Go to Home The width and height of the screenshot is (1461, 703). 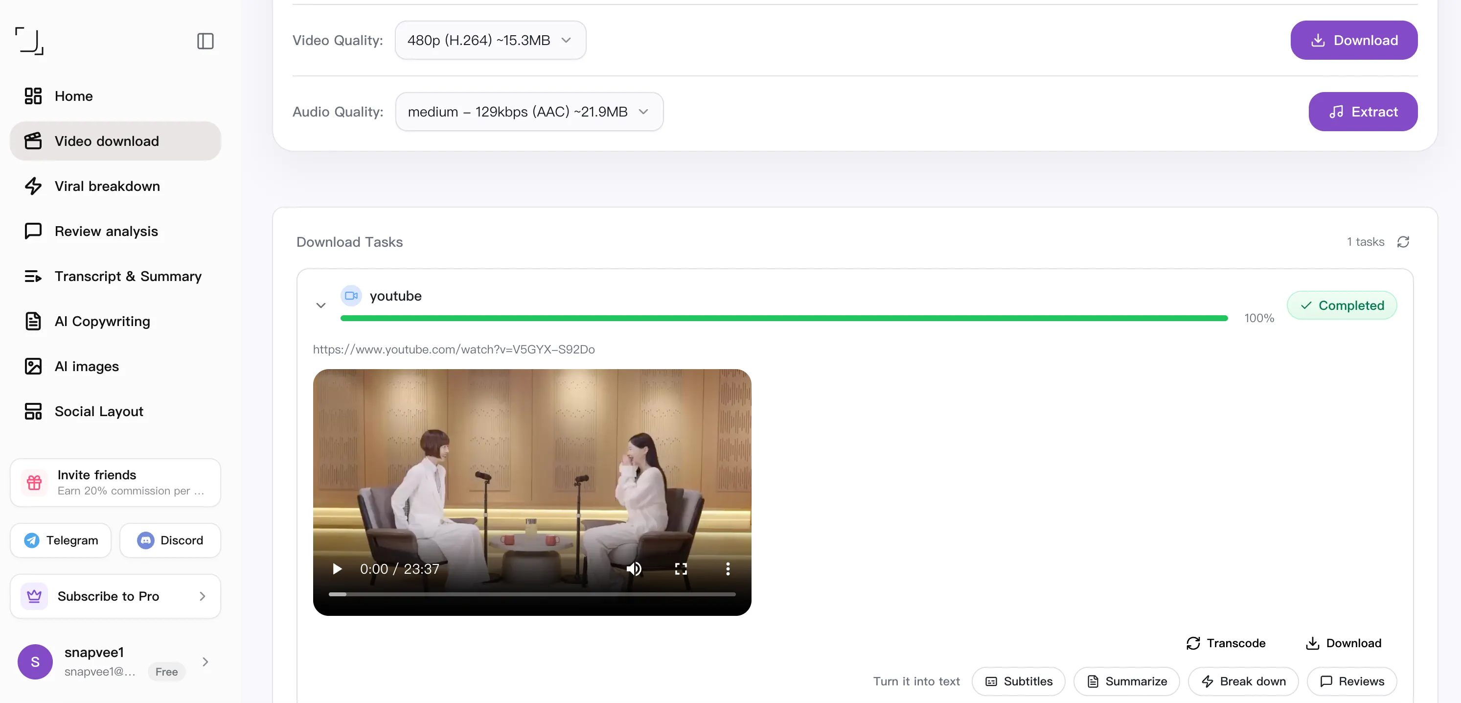[x=115, y=96]
